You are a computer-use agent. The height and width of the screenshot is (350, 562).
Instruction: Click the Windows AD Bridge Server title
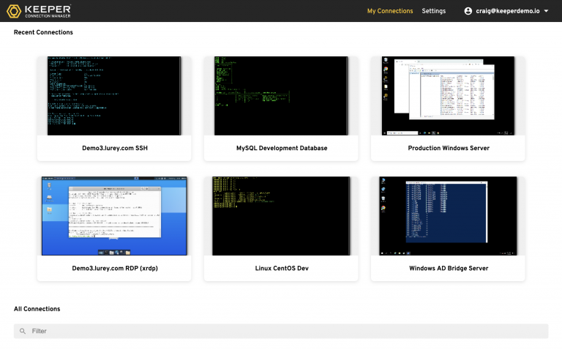(x=448, y=268)
